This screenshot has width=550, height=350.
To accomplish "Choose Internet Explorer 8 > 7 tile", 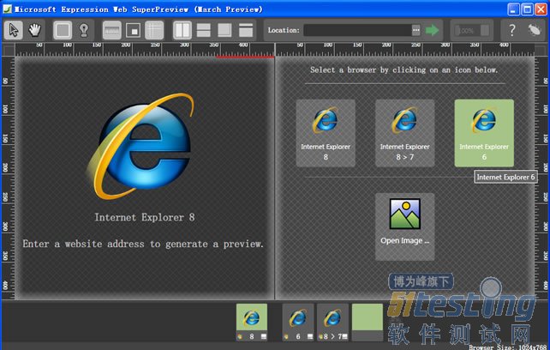I will coord(404,132).
